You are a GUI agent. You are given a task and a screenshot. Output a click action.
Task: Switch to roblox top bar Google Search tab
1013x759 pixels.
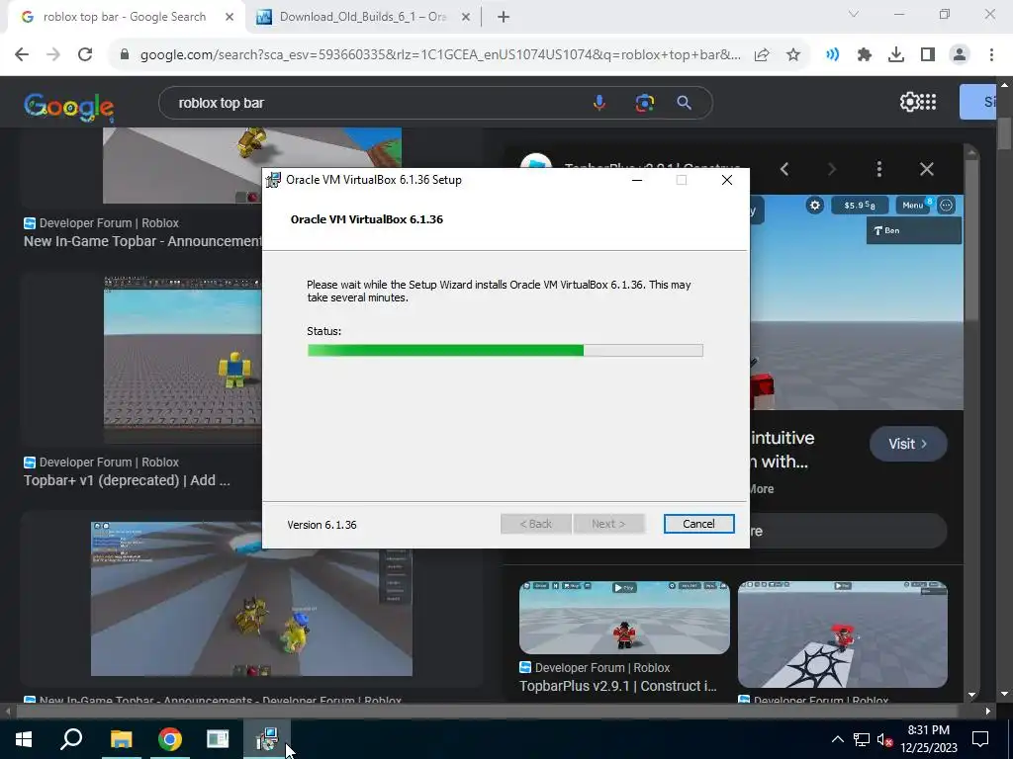tap(124, 17)
